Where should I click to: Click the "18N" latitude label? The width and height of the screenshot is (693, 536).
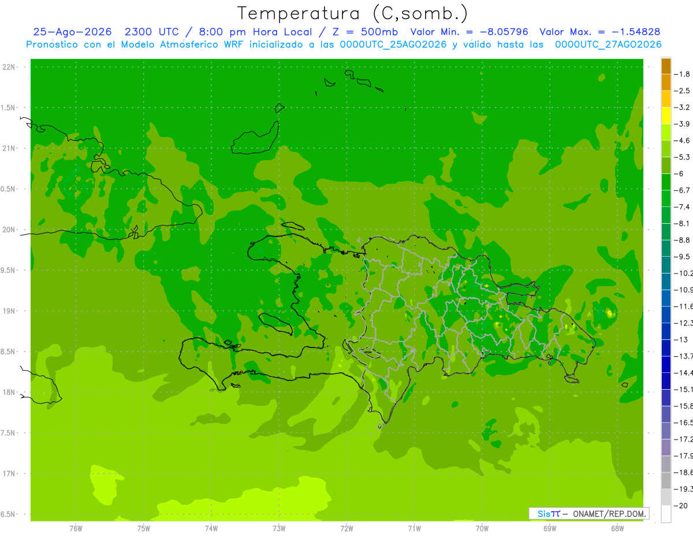[x=9, y=393]
